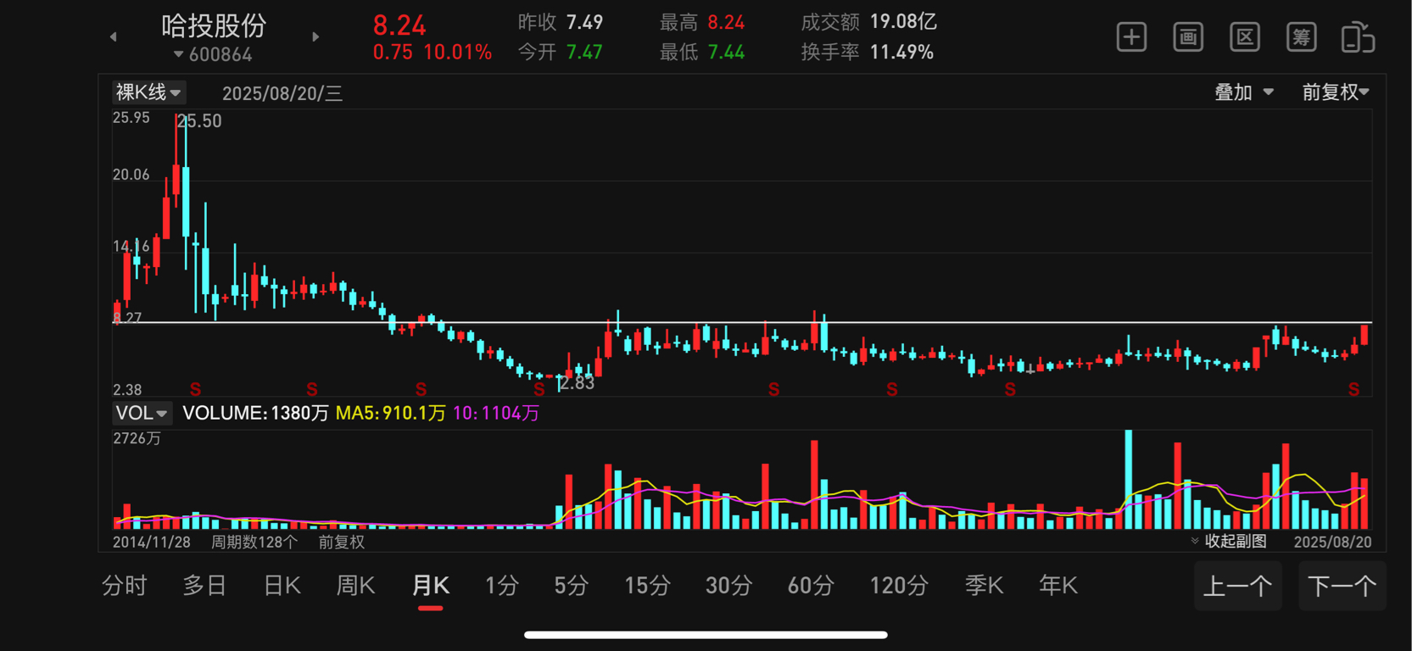1412x651 pixels.
Task: Open the 叠加 overlay dropdown
Action: [x=1244, y=92]
